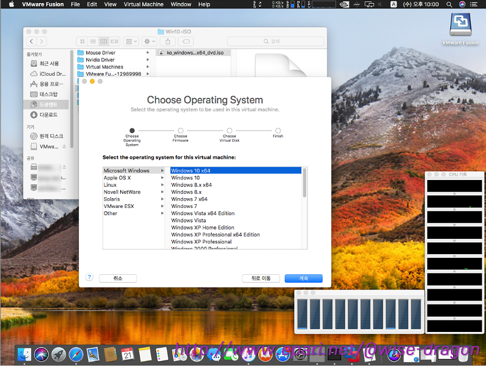Open Notes icon in the Dock
This screenshot has width=486, height=366.
click(145, 354)
